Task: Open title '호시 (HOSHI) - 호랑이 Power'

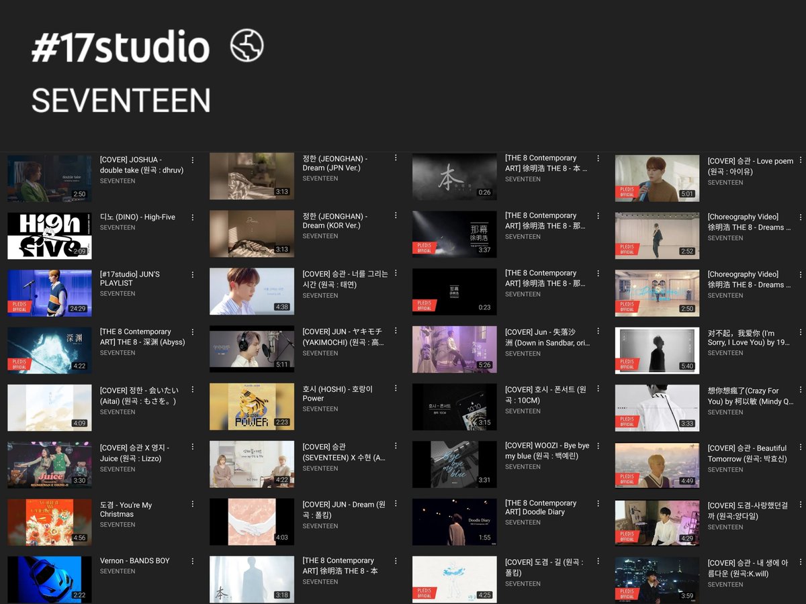Action: [338, 393]
